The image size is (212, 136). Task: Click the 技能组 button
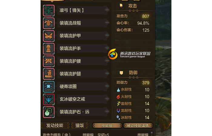pos(107,126)
